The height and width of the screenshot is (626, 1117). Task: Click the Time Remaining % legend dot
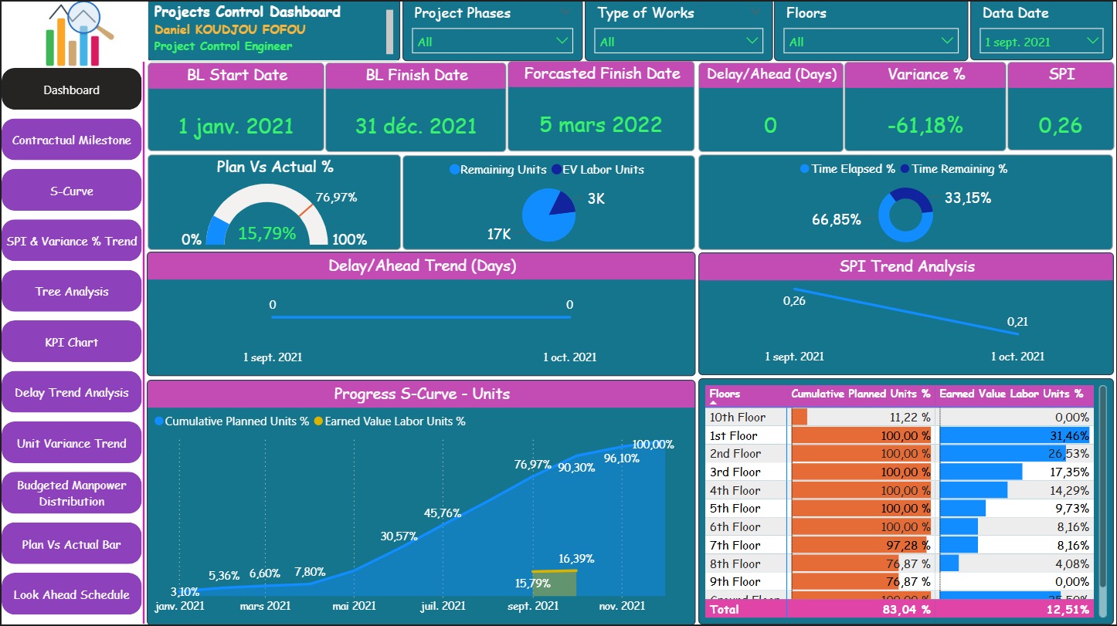(905, 169)
